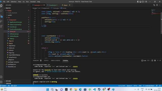Close the terminal panel
This screenshot has width=162, height=91.
[x=160, y=60]
